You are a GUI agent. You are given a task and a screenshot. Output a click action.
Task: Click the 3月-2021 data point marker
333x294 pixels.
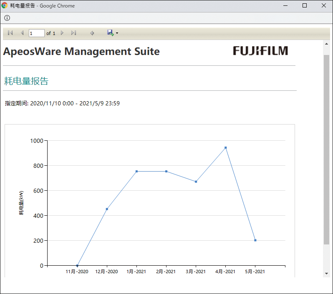coord(196,182)
